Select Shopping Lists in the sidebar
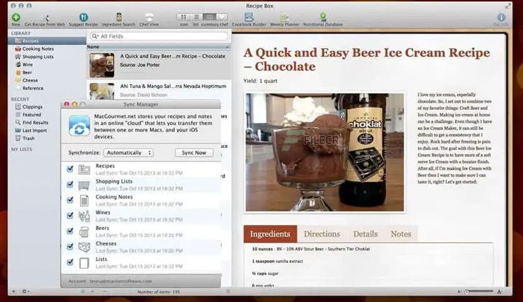This screenshot has height=302, width=523. click(x=38, y=57)
